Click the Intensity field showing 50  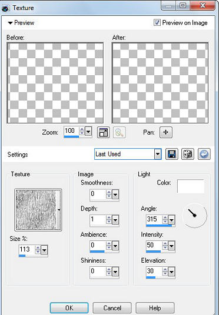[x=154, y=246]
